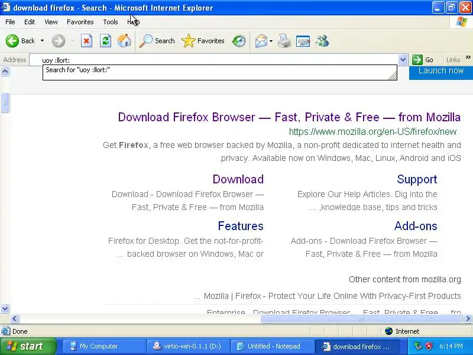Open the Favorites menu

[80, 22]
